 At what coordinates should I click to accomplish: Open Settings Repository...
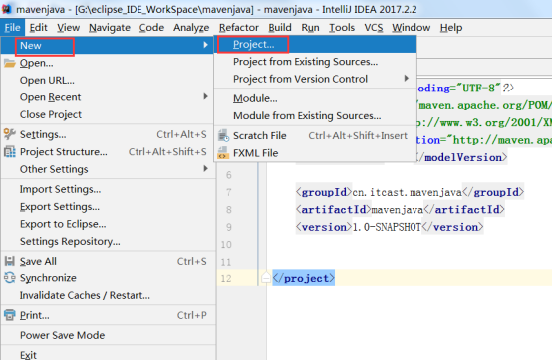pyautogui.click(x=107, y=241)
